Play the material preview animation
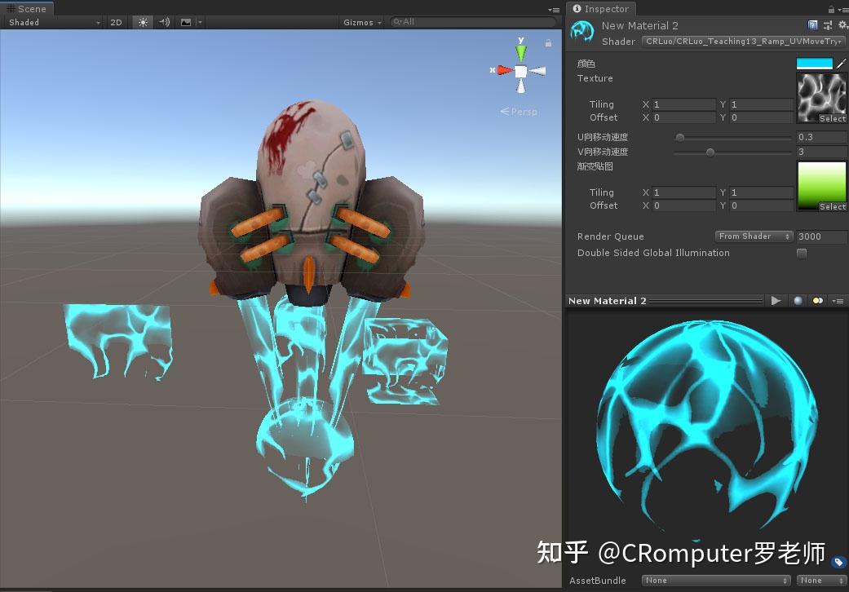849x592 pixels. point(776,301)
